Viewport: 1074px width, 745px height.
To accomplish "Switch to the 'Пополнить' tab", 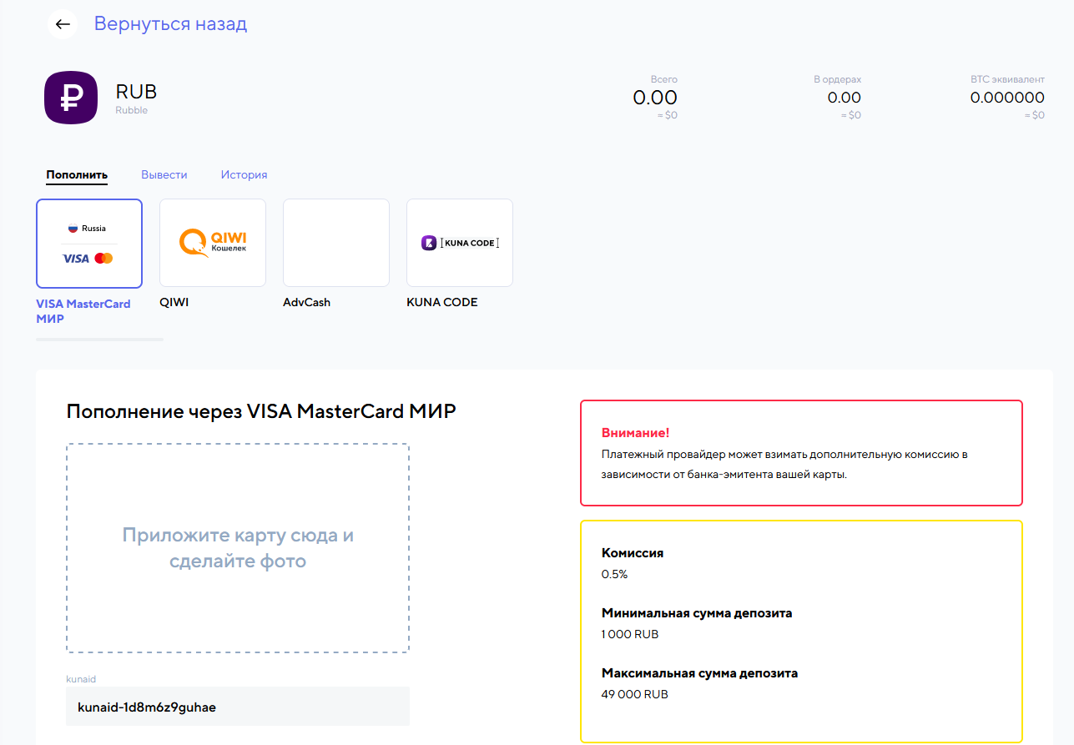I will [77, 175].
